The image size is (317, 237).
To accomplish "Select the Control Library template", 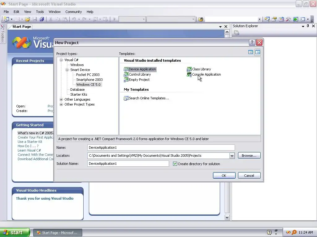I will tap(137, 74).
